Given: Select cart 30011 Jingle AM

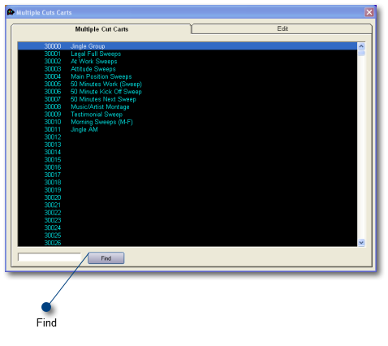Looking at the screenshot, I should click(188, 130).
